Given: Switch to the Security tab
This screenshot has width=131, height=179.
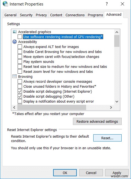Looking at the screenshot, I should tap(26, 15).
